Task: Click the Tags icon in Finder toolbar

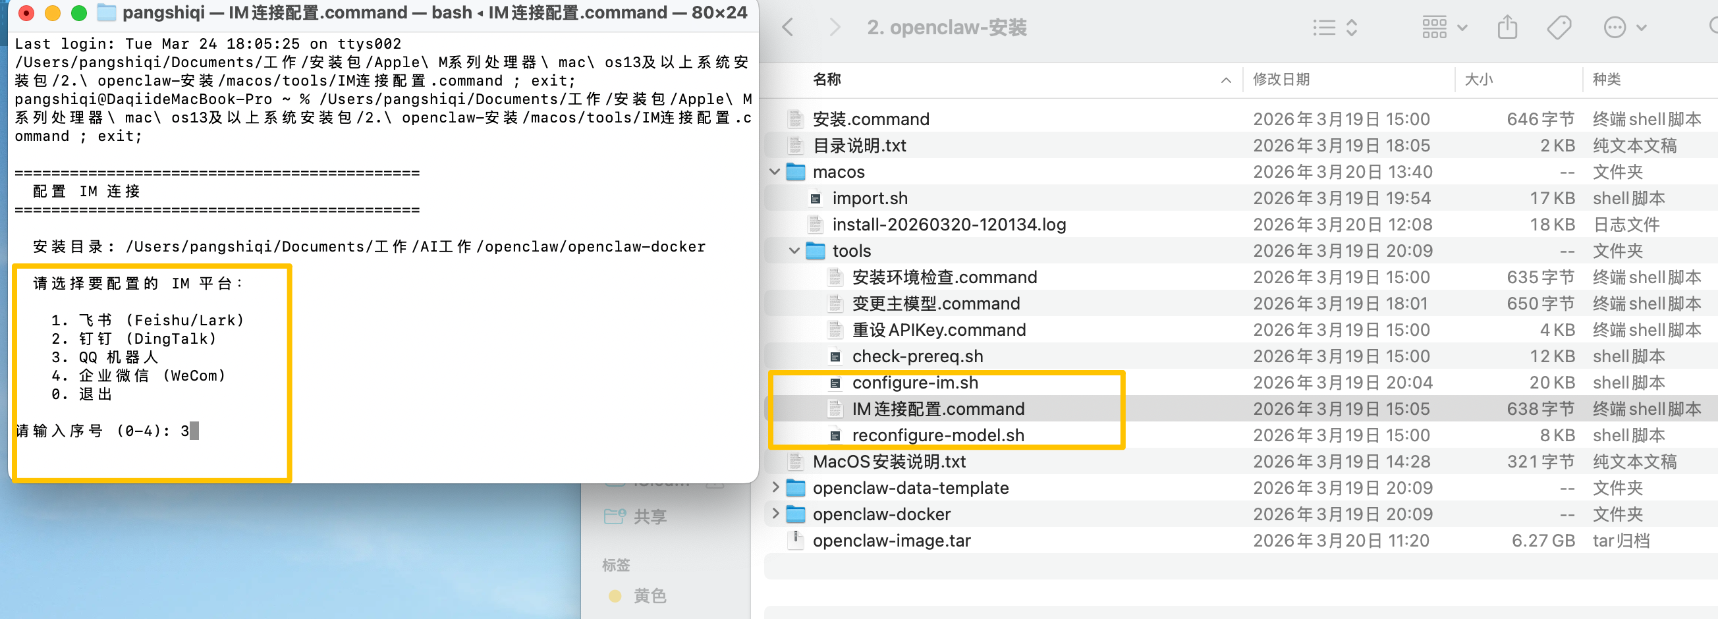Action: (1559, 28)
